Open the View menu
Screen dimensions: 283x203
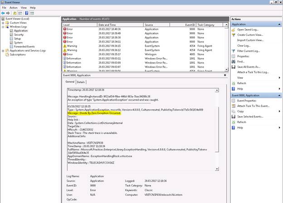coord(24,8)
